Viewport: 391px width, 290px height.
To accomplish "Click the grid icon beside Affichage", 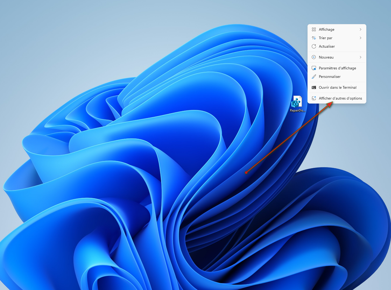I will (x=314, y=29).
